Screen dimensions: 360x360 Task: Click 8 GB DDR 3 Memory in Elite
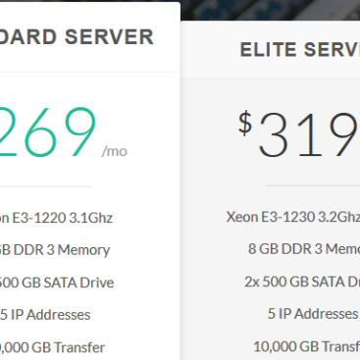point(304,249)
